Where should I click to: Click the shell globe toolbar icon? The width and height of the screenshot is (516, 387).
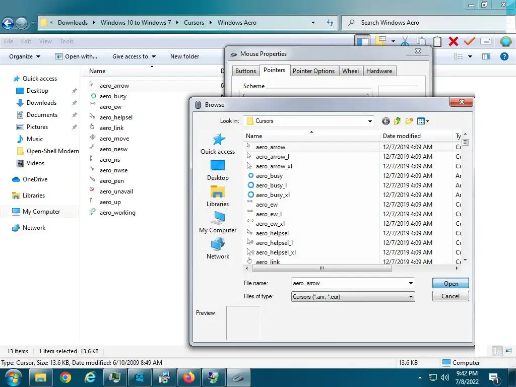(x=505, y=41)
